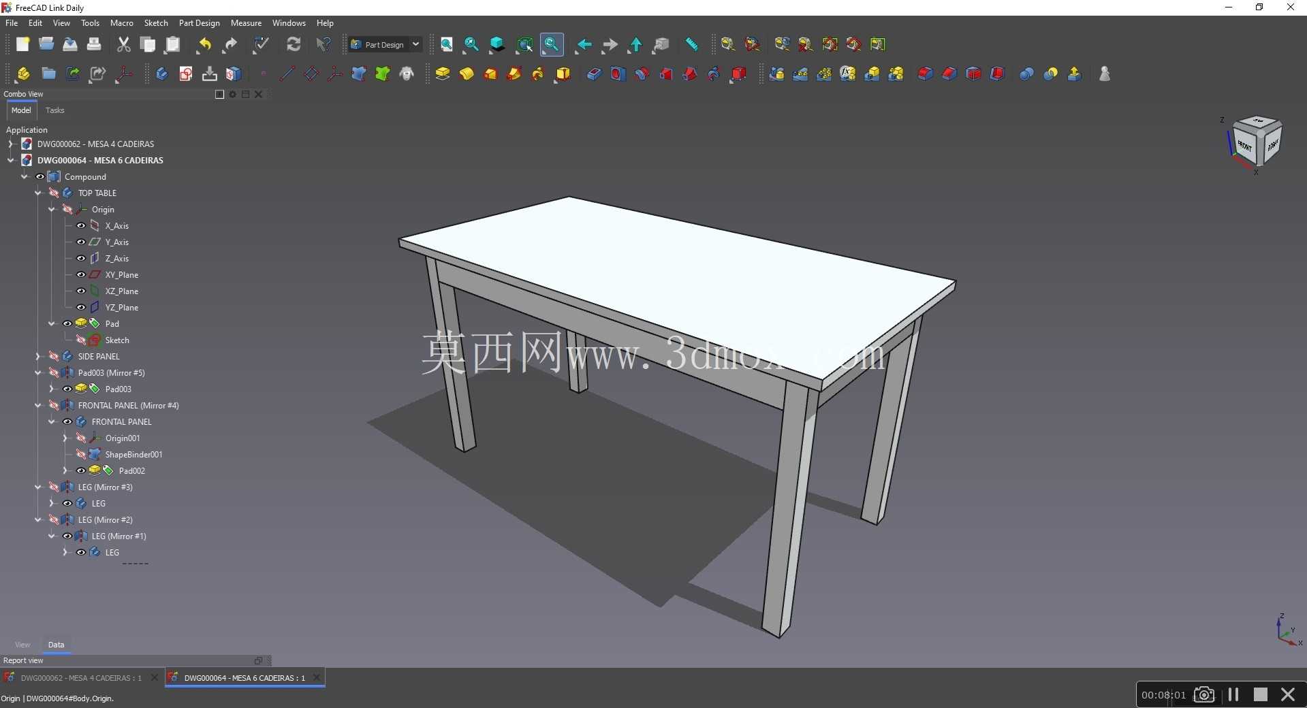Cut the selection with the scissors icon
Image resolution: width=1307 pixels, height=708 pixels.
(123, 45)
